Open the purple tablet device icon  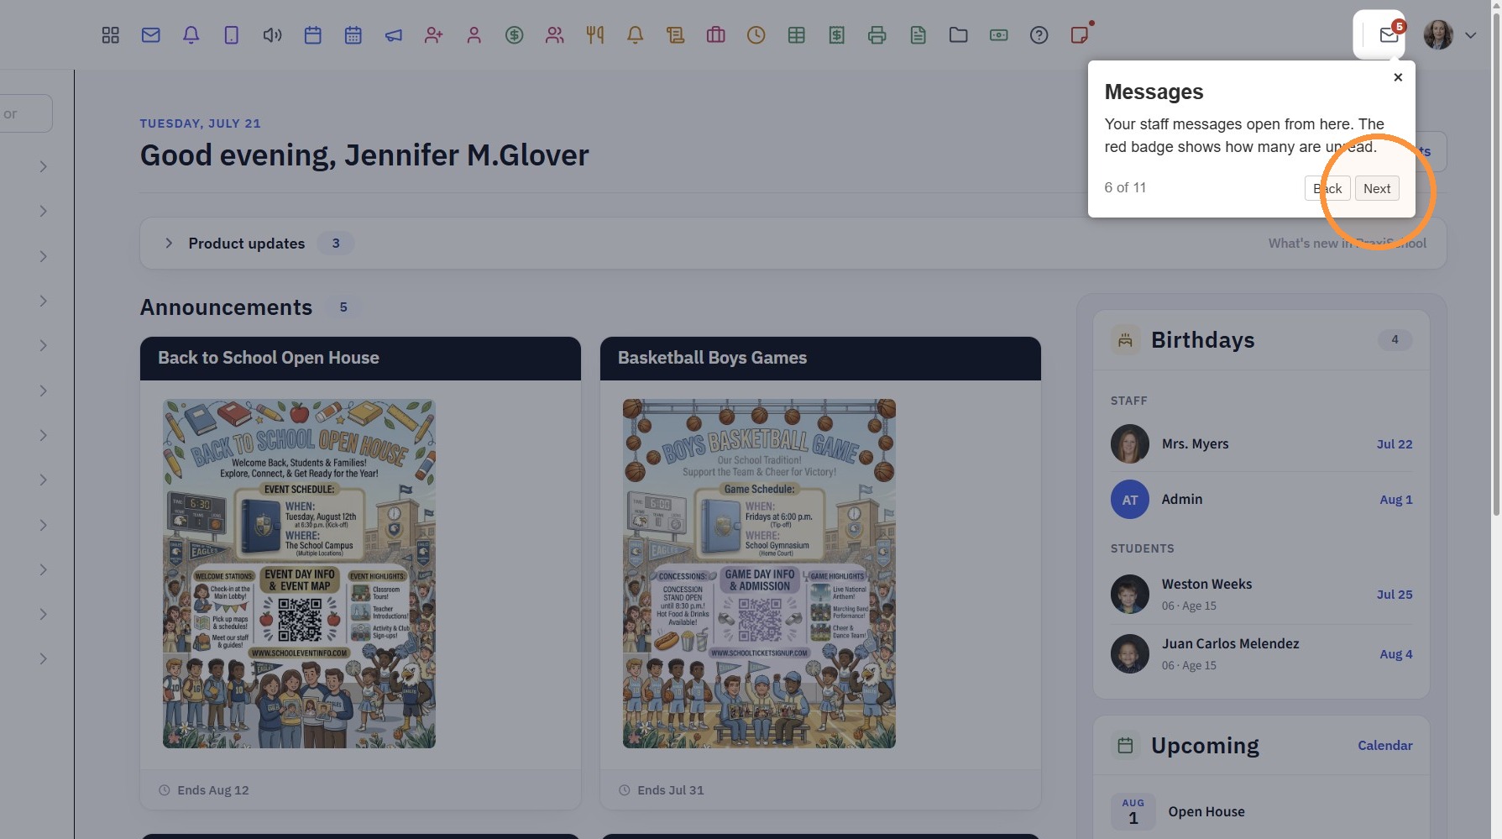tap(232, 35)
